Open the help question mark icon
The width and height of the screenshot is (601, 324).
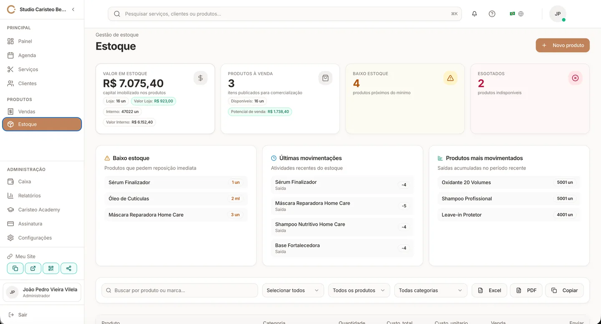point(492,14)
